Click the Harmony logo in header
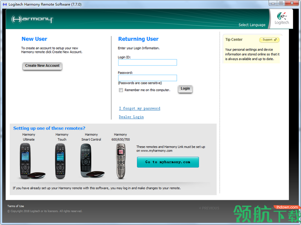This screenshot has width=301, height=225. (x=32, y=19)
